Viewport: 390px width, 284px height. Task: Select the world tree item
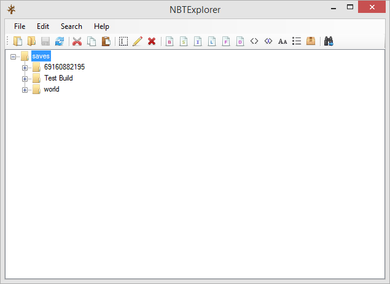[52, 89]
